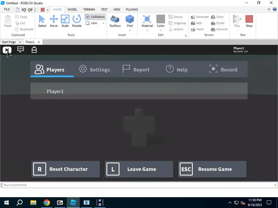Open the in-game chat icon
The width and height of the screenshot is (278, 208).
21,50
